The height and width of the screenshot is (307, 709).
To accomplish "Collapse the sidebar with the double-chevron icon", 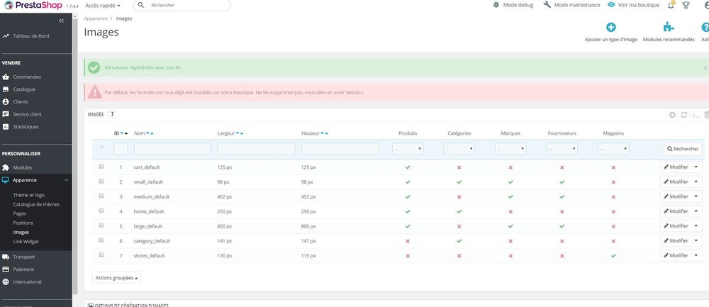I will [62, 21].
